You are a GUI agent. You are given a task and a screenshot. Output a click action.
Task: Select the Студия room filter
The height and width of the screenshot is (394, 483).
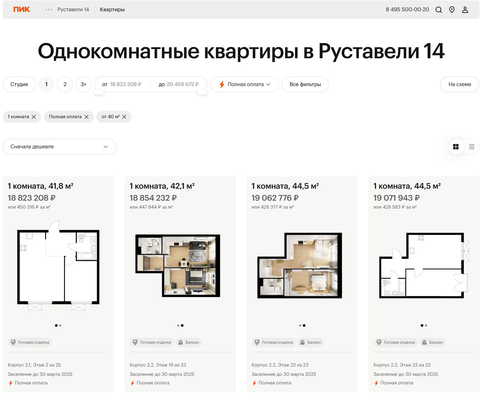(19, 84)
